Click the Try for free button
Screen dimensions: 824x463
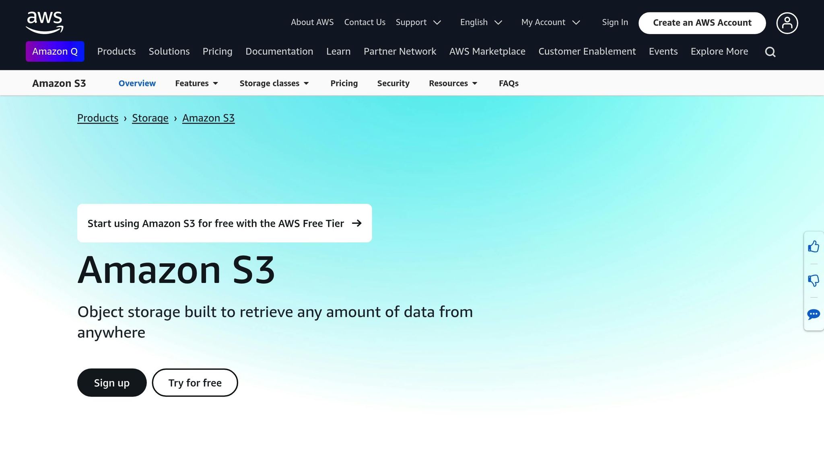pos(195,383)
